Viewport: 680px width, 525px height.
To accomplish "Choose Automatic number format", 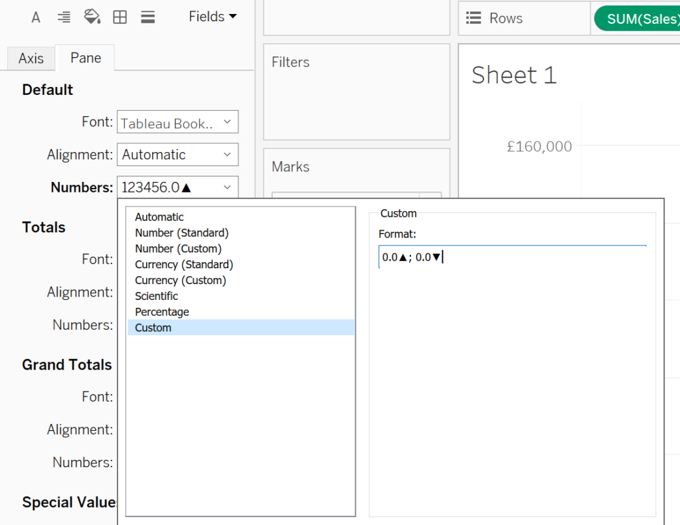I will (159, 217).
